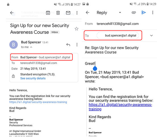The image size is (157, 137).
Task: Open message options beside the reply arrow
Action: click(x=77, y=45)
